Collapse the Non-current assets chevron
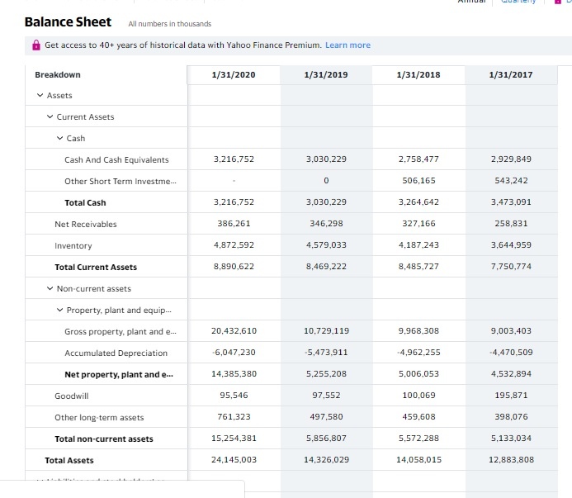 click(50, 289)
